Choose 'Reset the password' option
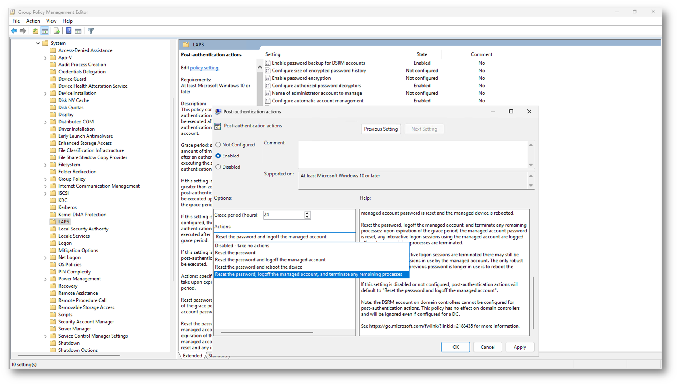The width and height of the screenshot is (679, 386). coord(311,253)
